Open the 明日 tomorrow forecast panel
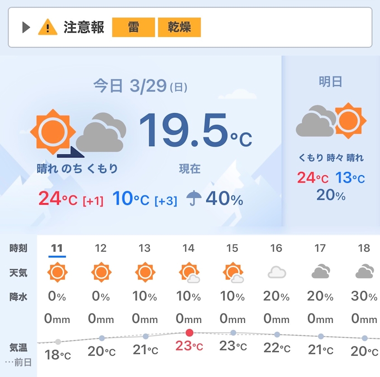Viewport: 380px width, 377px height. [331, 82]
